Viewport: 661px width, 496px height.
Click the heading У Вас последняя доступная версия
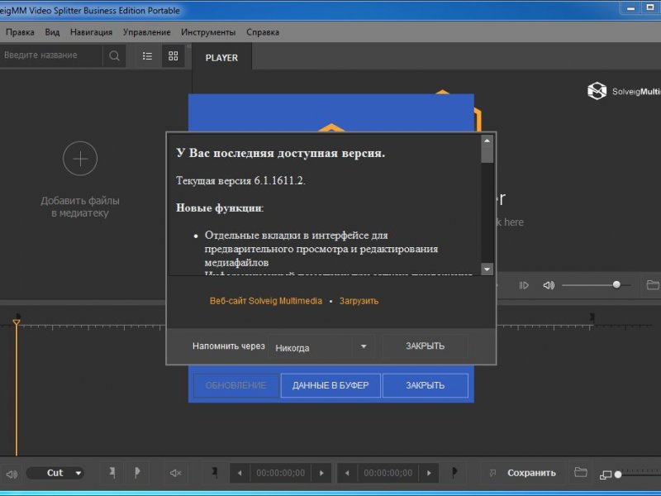tap(281, 153)
